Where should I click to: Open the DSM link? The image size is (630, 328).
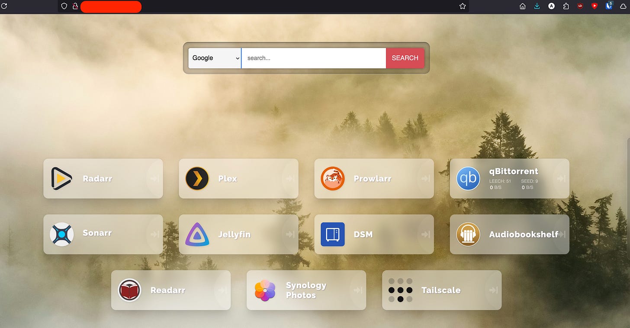pyautogui.click(x=363, y=234)
